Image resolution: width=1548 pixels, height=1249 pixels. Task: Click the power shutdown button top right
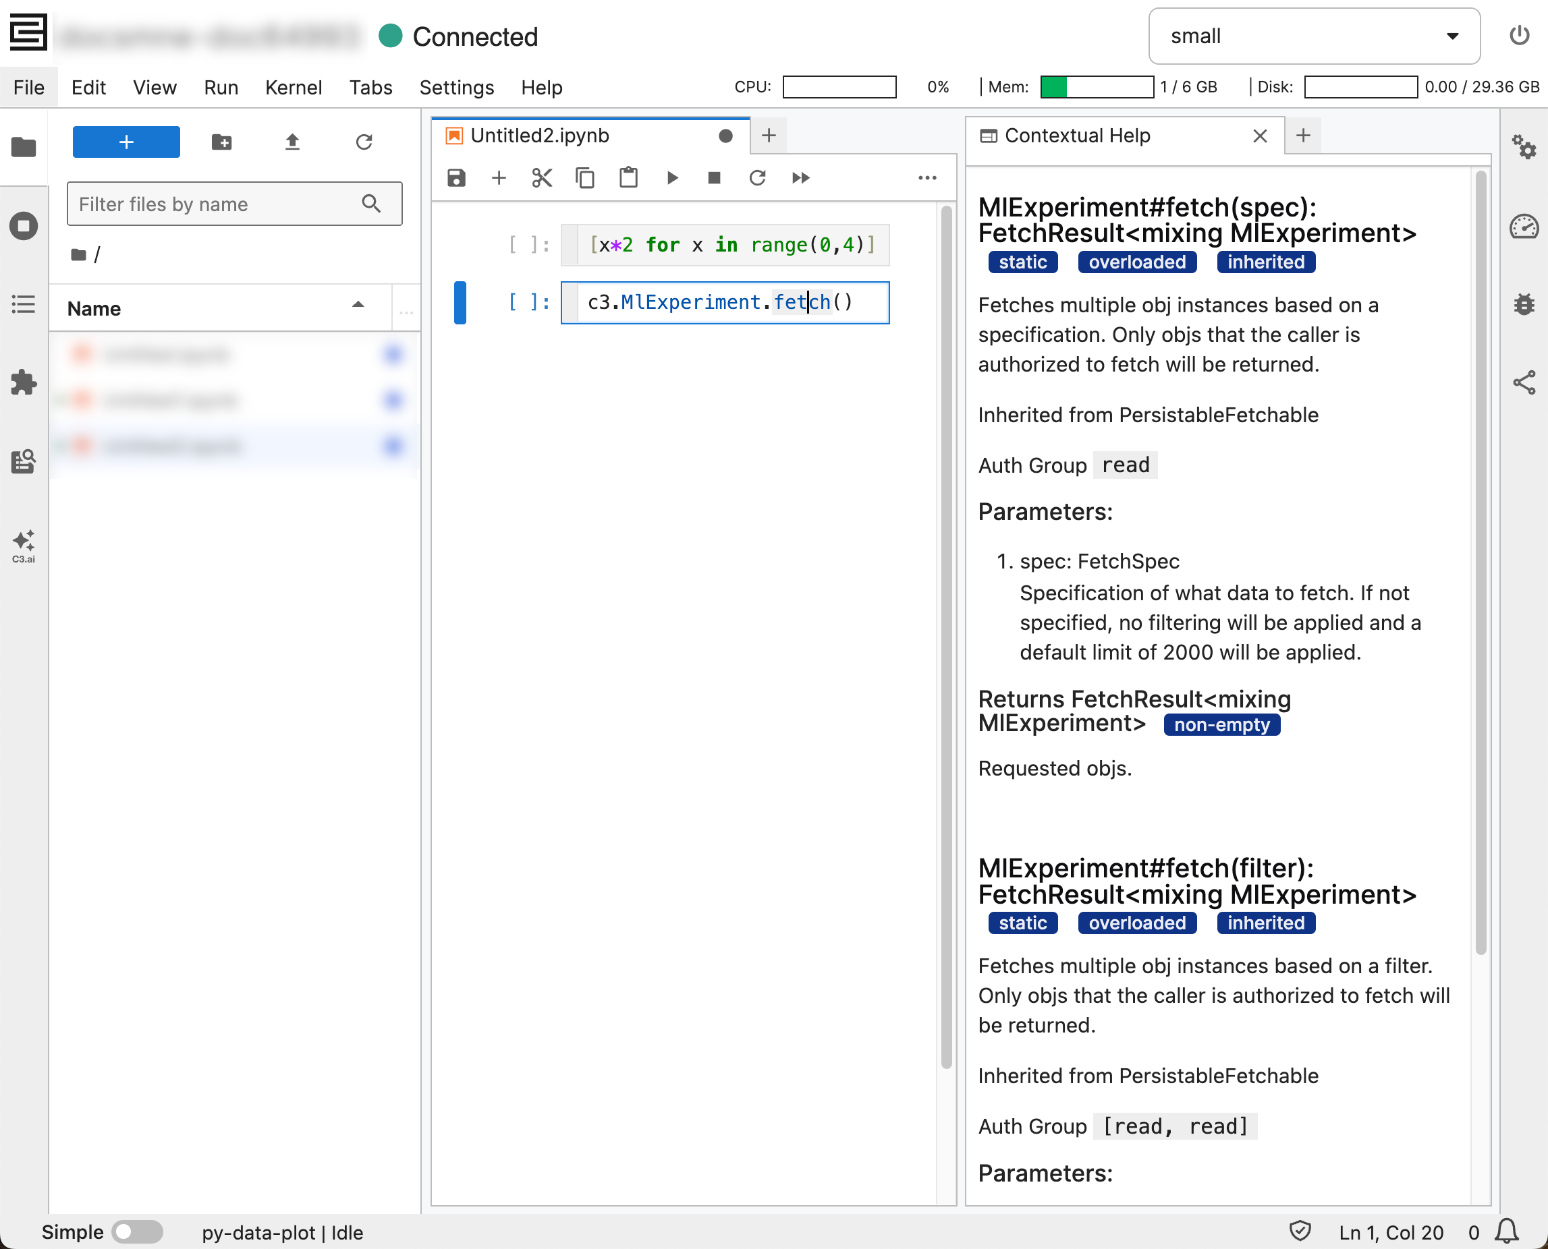point(1519,36)
